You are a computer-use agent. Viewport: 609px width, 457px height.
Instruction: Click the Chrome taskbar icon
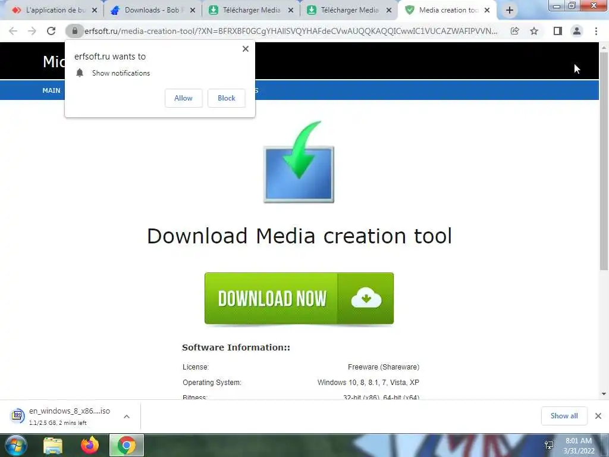(x=127, y=445)
